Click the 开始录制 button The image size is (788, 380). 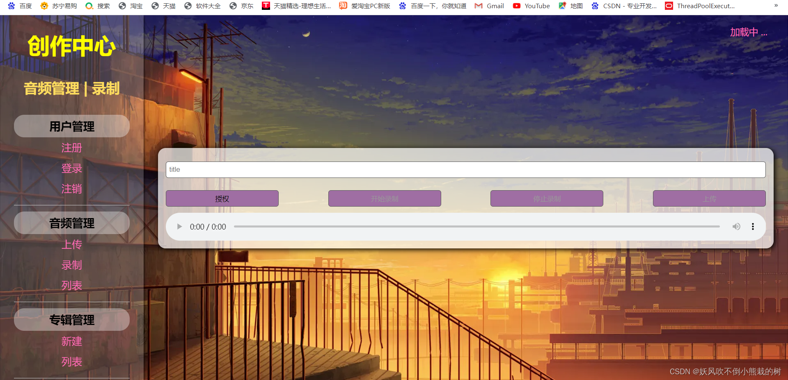click(385, 198)
